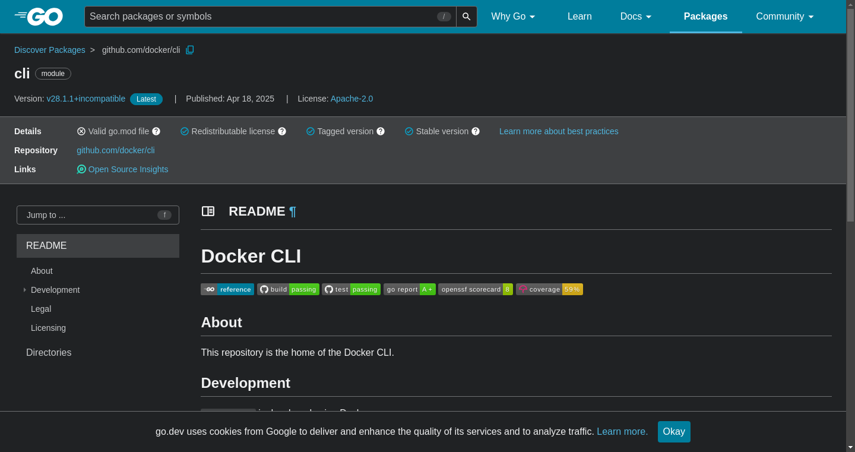Click the Redistributable license check icon
855x452 pixels.
[185, 131]
